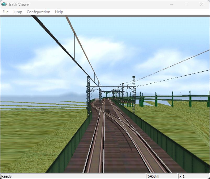
Task: Close the Track Viewer window
Action: (x=202, y=4)
